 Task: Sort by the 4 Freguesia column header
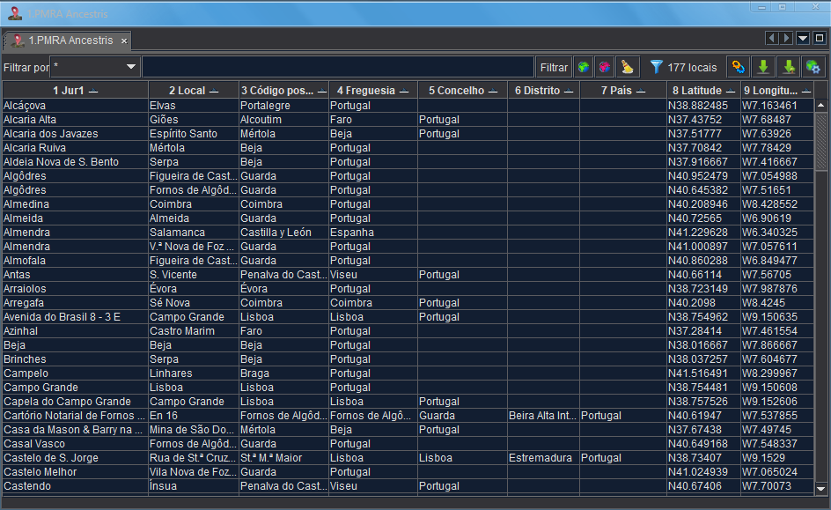(372, 91)
